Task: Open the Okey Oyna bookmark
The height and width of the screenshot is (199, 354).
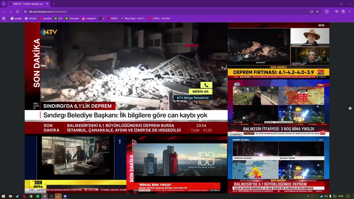Action: click(x=133, y=19)
